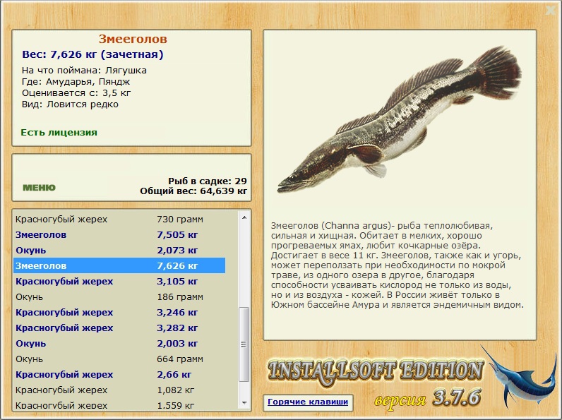Open the МЕНЮ menu
Image resolution: width=562 pixels, height=420 pixels.
tap(39, 188)
